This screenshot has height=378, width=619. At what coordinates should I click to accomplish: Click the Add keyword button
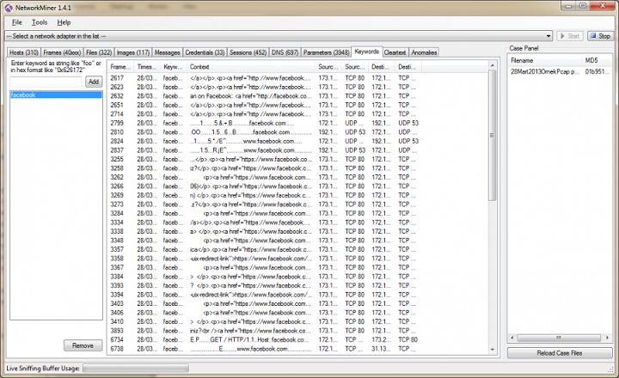point(94,82)
